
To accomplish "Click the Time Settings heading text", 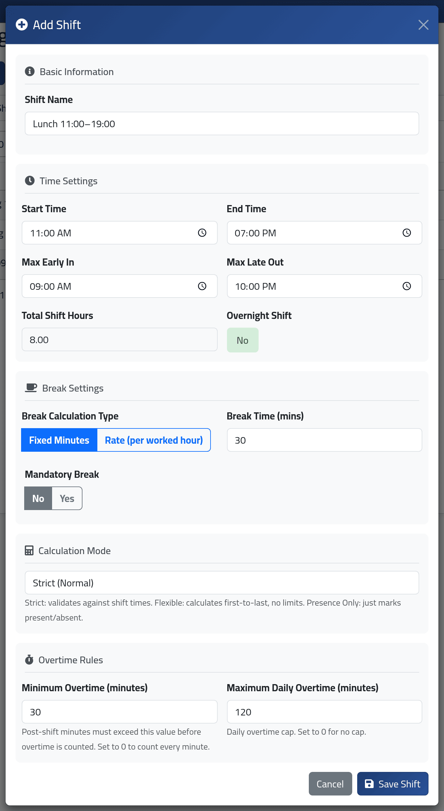I will point(68,181).
